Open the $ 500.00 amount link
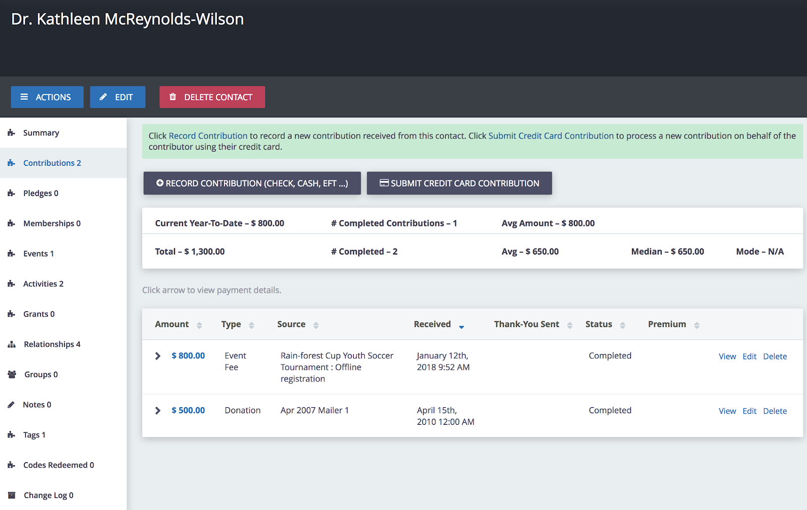Screen dimensions: 807x510 pyautogui.click(x=188, y=411)
